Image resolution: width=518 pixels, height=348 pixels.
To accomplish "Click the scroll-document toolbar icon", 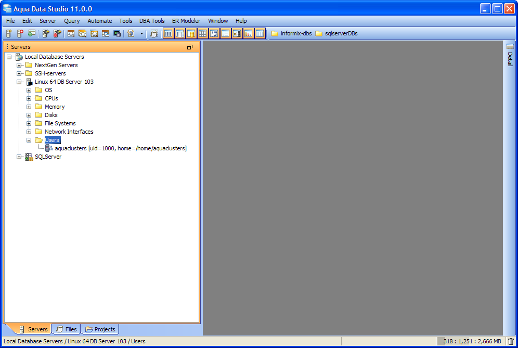I will (x=154, y=33).
